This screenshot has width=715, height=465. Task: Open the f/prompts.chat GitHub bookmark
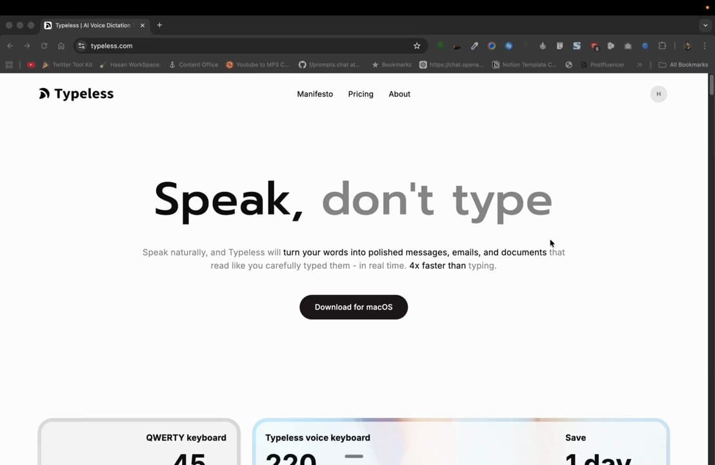click(x=329, y=65)
